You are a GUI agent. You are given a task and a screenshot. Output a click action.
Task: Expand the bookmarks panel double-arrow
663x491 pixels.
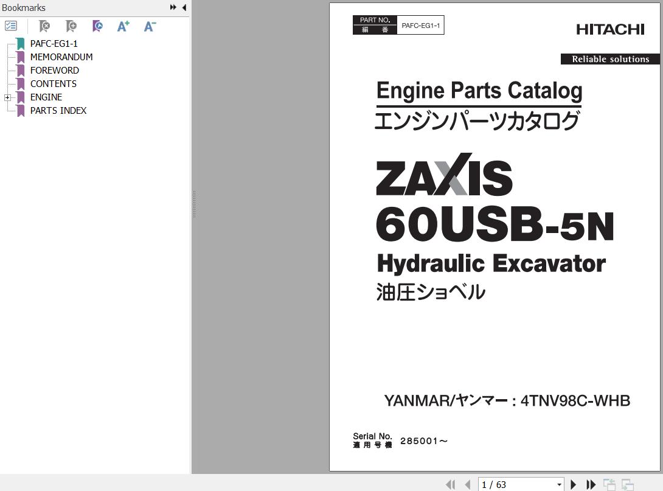(173, 7)
